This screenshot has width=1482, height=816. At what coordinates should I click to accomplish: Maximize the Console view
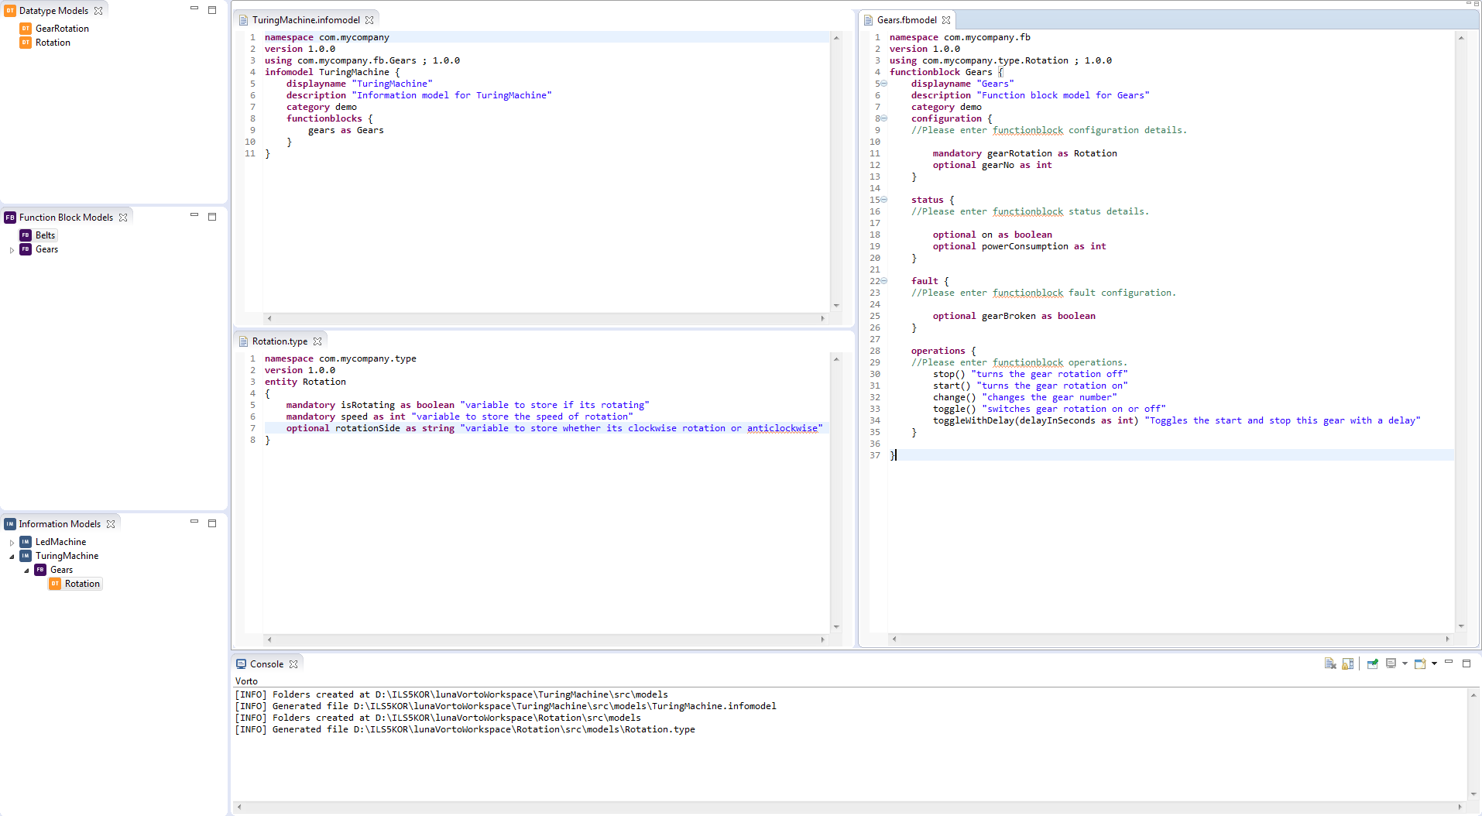point(1466,663)
